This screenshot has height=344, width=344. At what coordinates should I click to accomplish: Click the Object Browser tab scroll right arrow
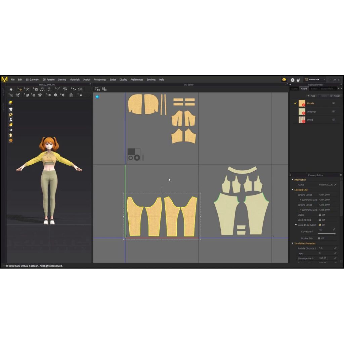pyautogui.click(x=341, y=88)
